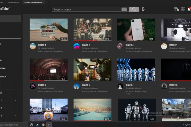Open the BlackBerry phone thumbnail

point(136,30)
